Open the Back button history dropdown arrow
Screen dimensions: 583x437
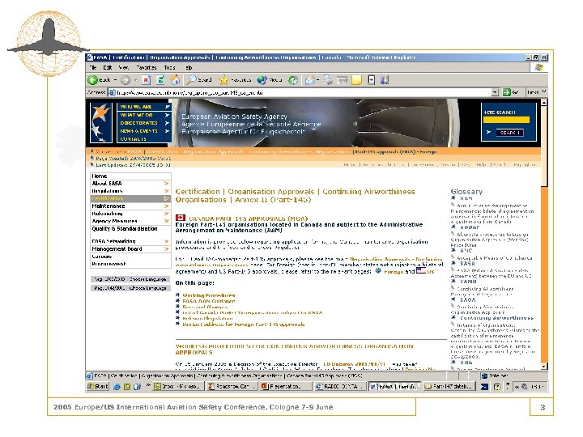point(115,80)
